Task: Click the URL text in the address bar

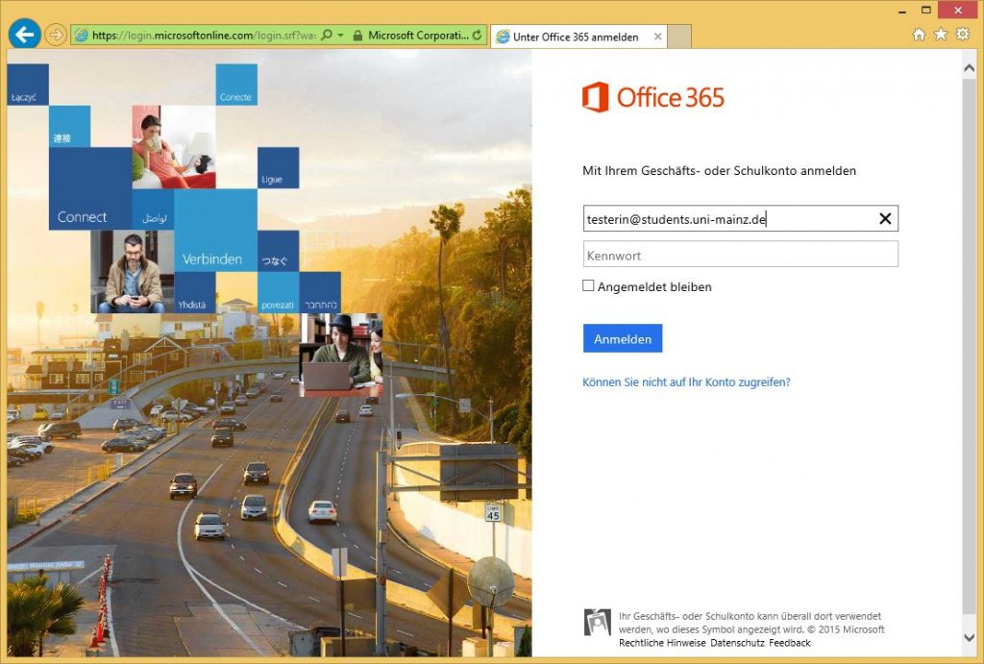Action: (204, 36)
